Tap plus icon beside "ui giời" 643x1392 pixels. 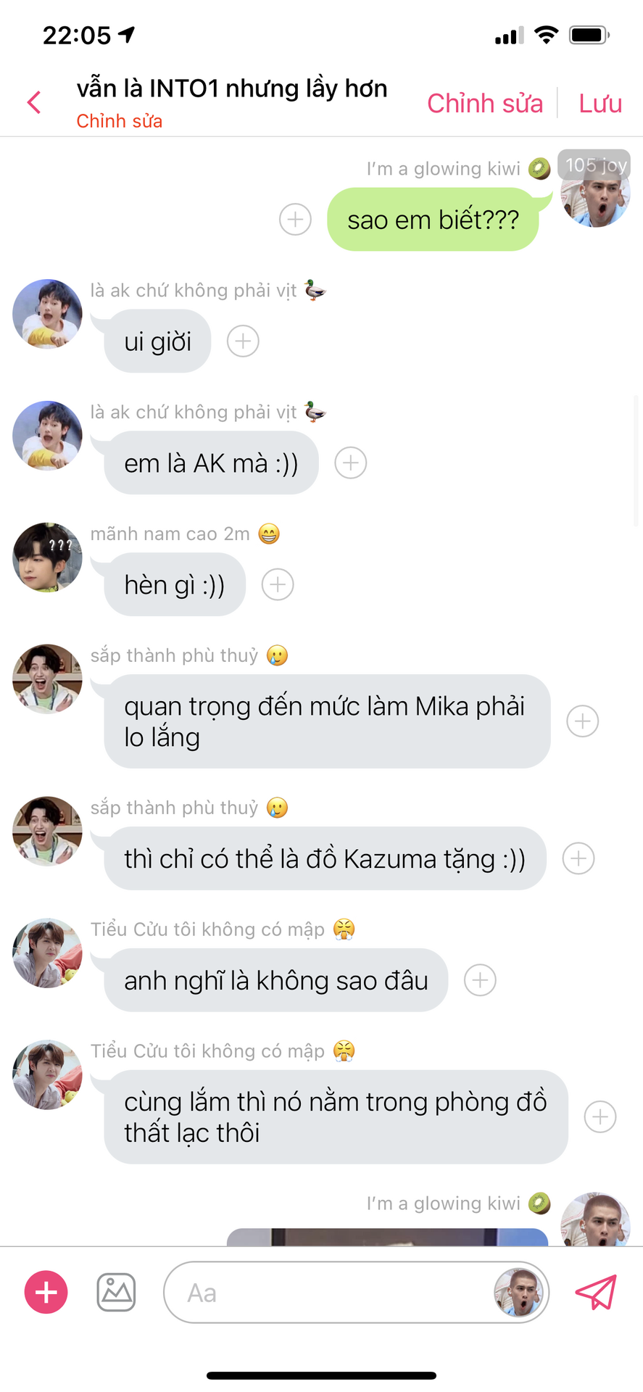243,341
